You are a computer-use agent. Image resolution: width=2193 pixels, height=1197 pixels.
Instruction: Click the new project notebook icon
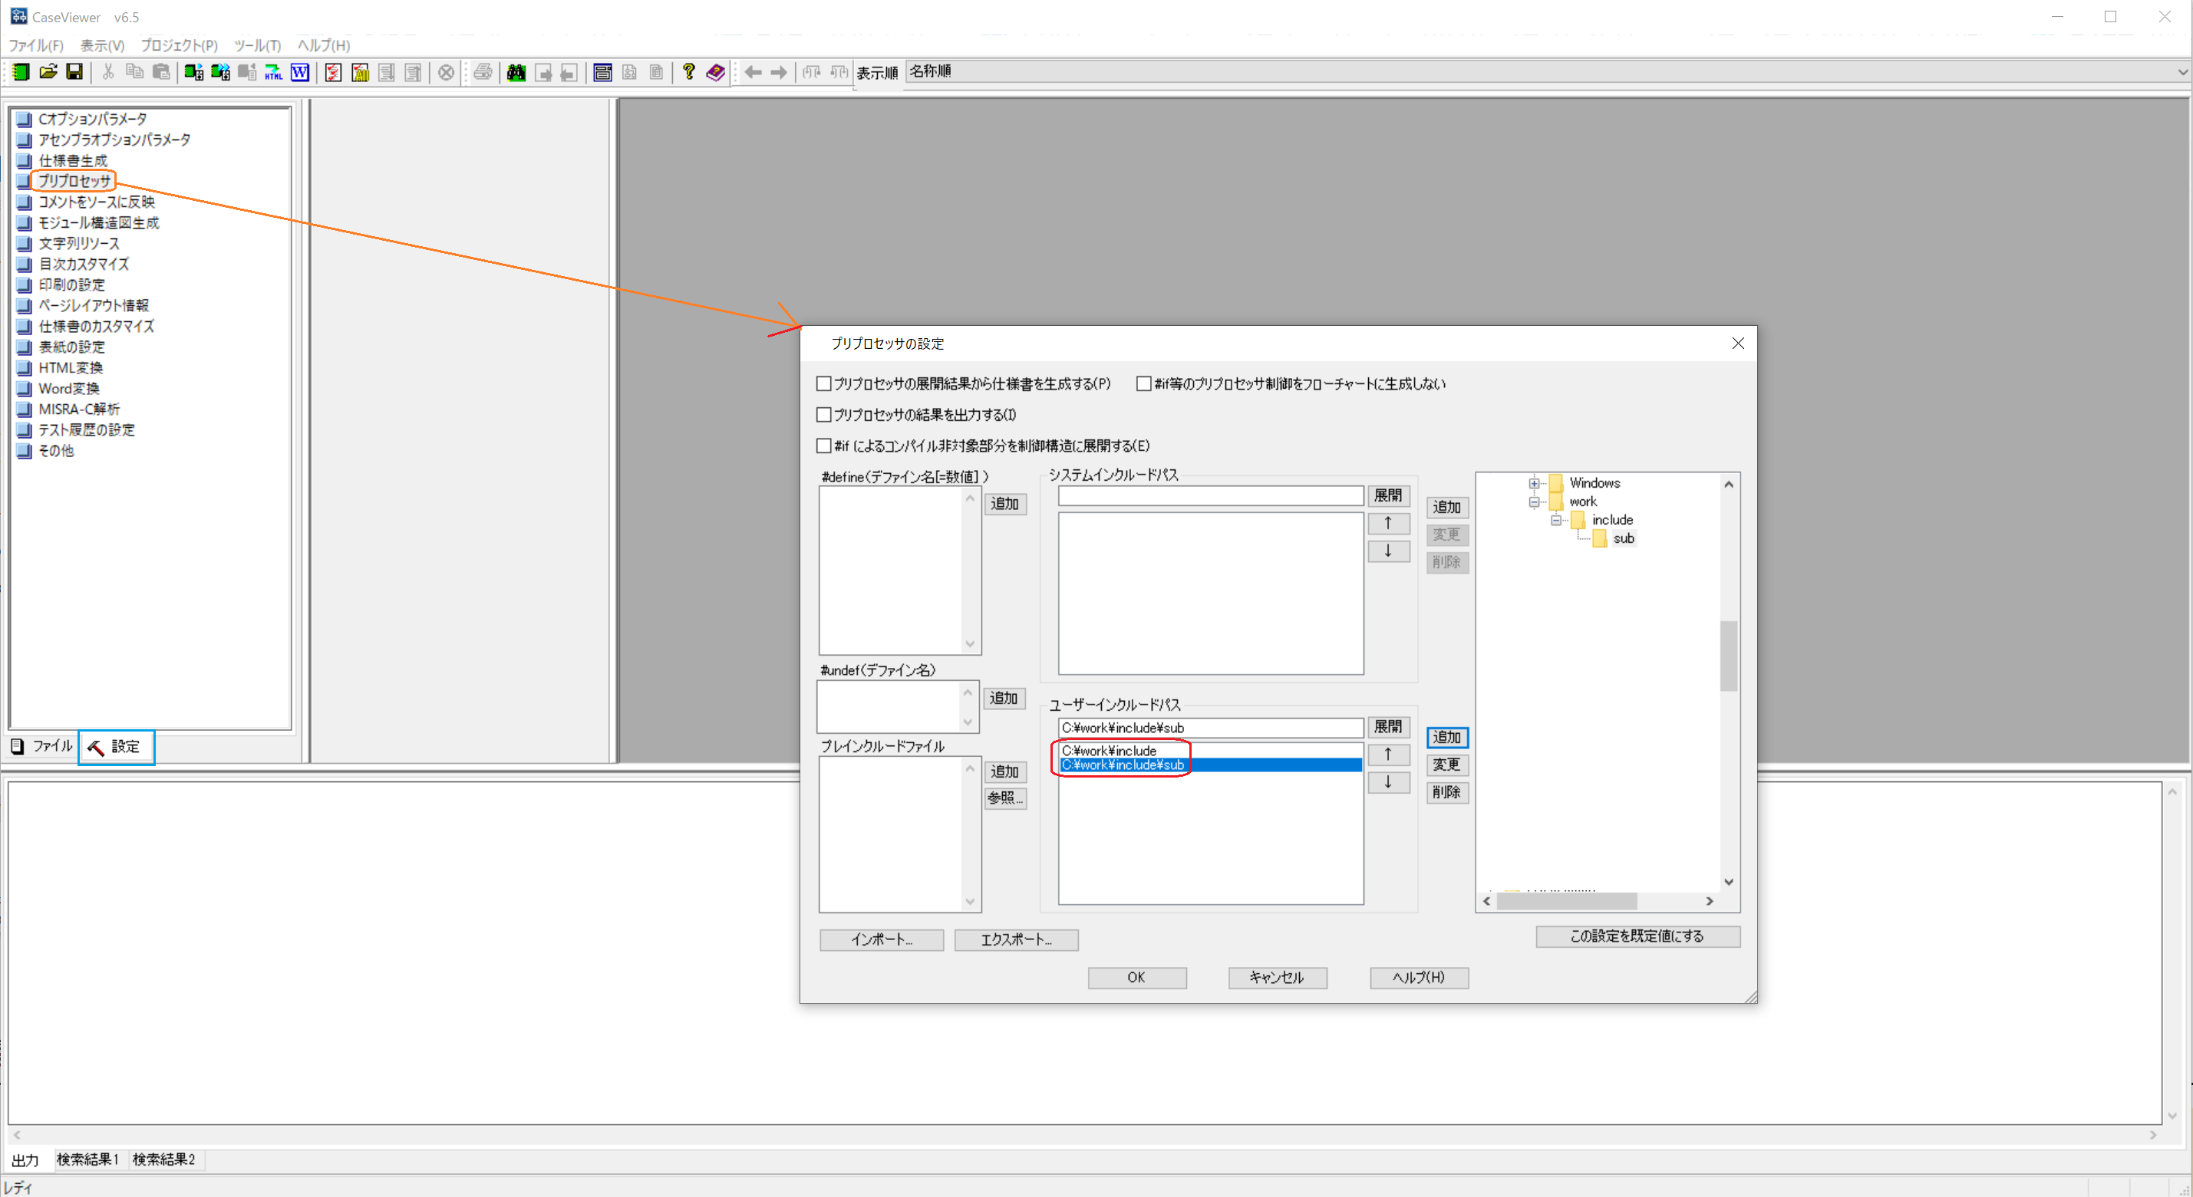pyautogui.click(x=21, y=72)
